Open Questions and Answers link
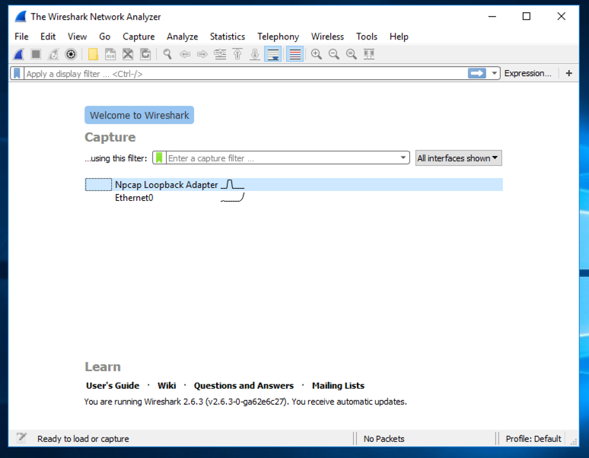589x458 pixels. pyautogui.click(x=244, y=386)
